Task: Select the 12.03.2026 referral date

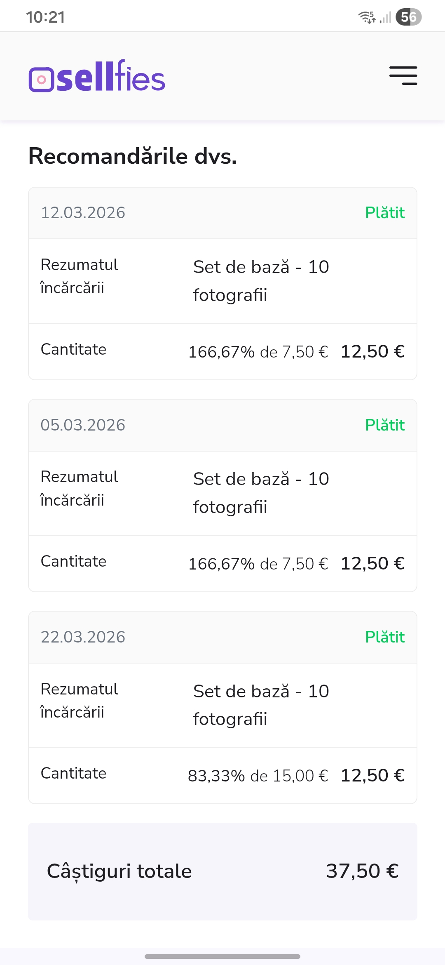Action: point(83,213)
